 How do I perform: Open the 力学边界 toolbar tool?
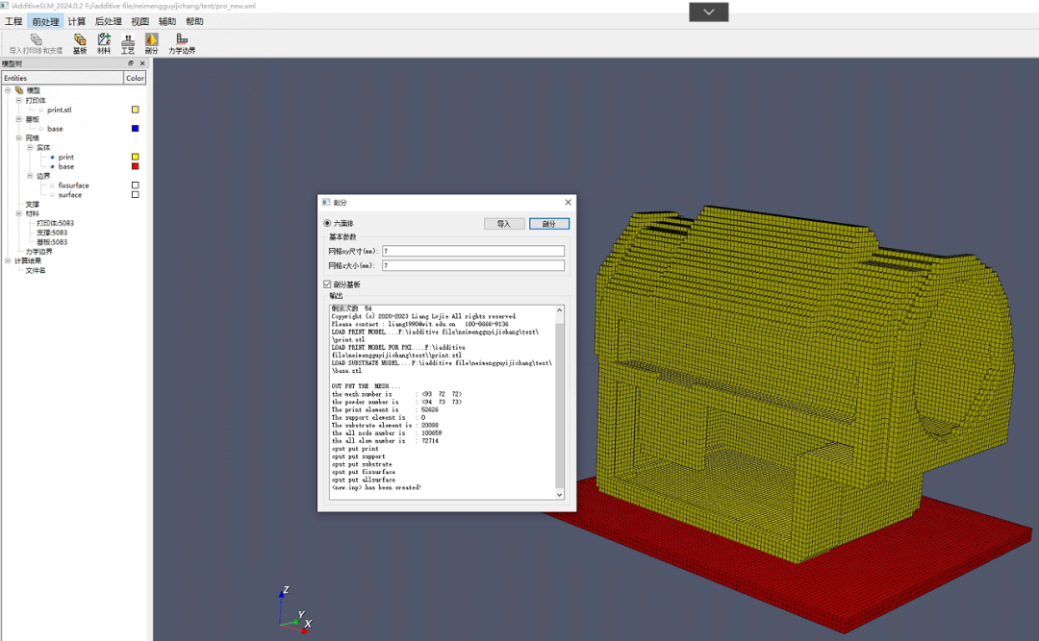[x=182, y=43]
